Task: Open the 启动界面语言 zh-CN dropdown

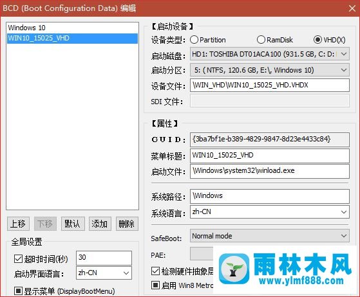Action: click(104, 273)
